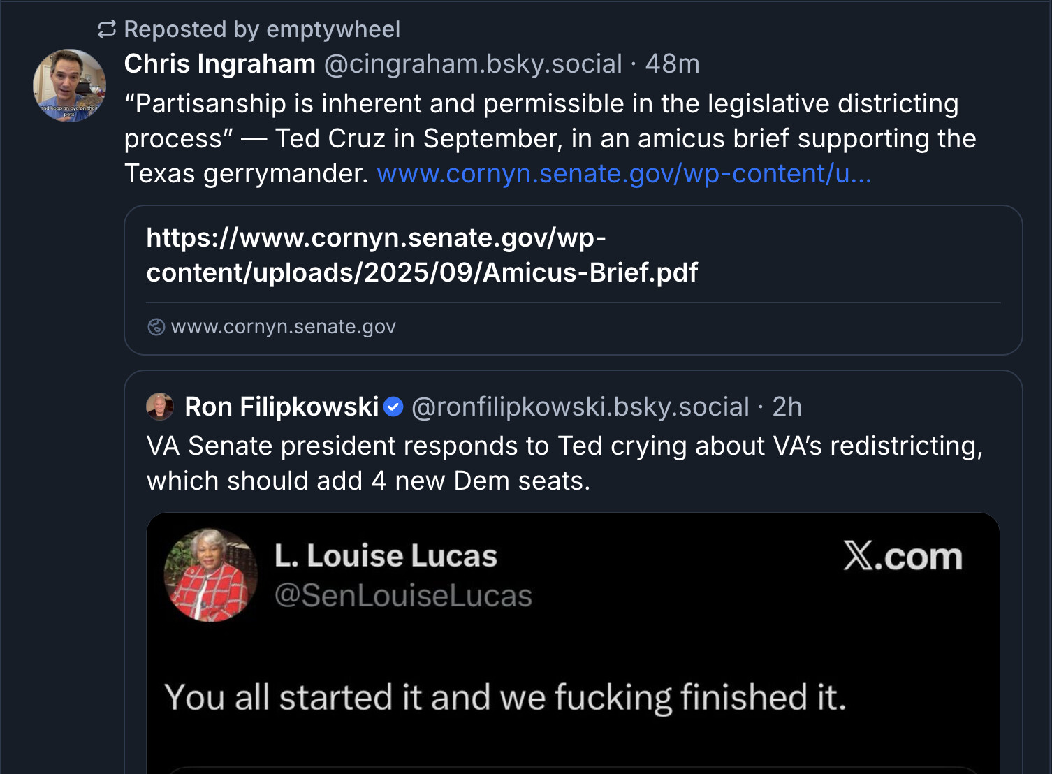Click the 2h timestamp on the quoted post
The width and height of the screenshot is (1052, 774).
(x=787, y=407)
